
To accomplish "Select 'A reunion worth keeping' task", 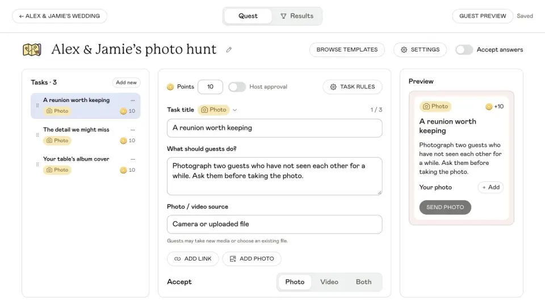I will [x=86, y=106].
